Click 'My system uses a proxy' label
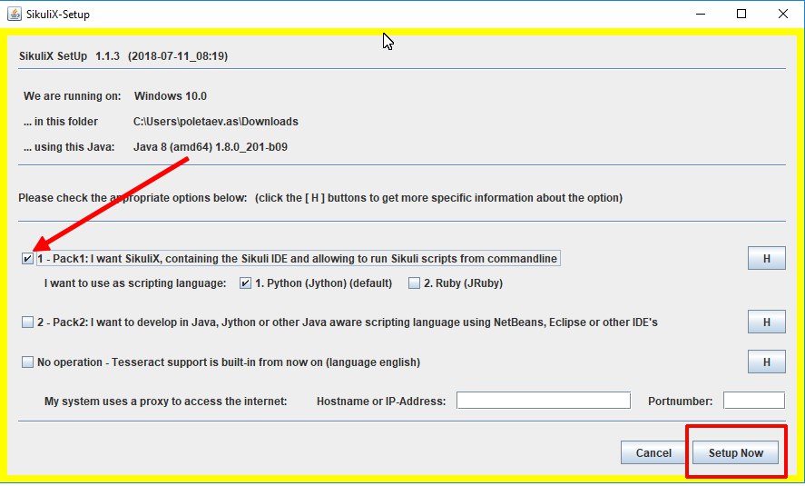 [165, 402]
